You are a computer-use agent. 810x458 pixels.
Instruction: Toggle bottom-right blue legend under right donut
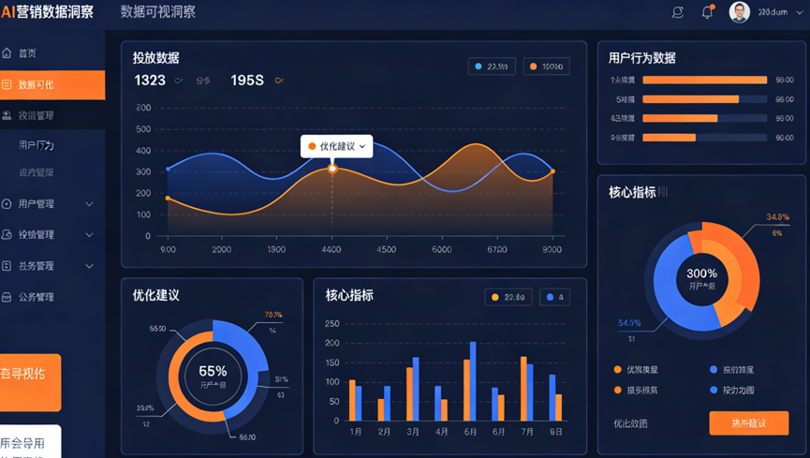(731, 390)
